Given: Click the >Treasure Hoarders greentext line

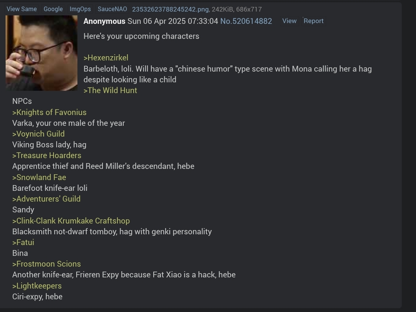Looking at the screenshot, I should (47, 155).
